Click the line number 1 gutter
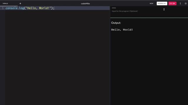This screenshot has width=188, height=105. (3, 8)
